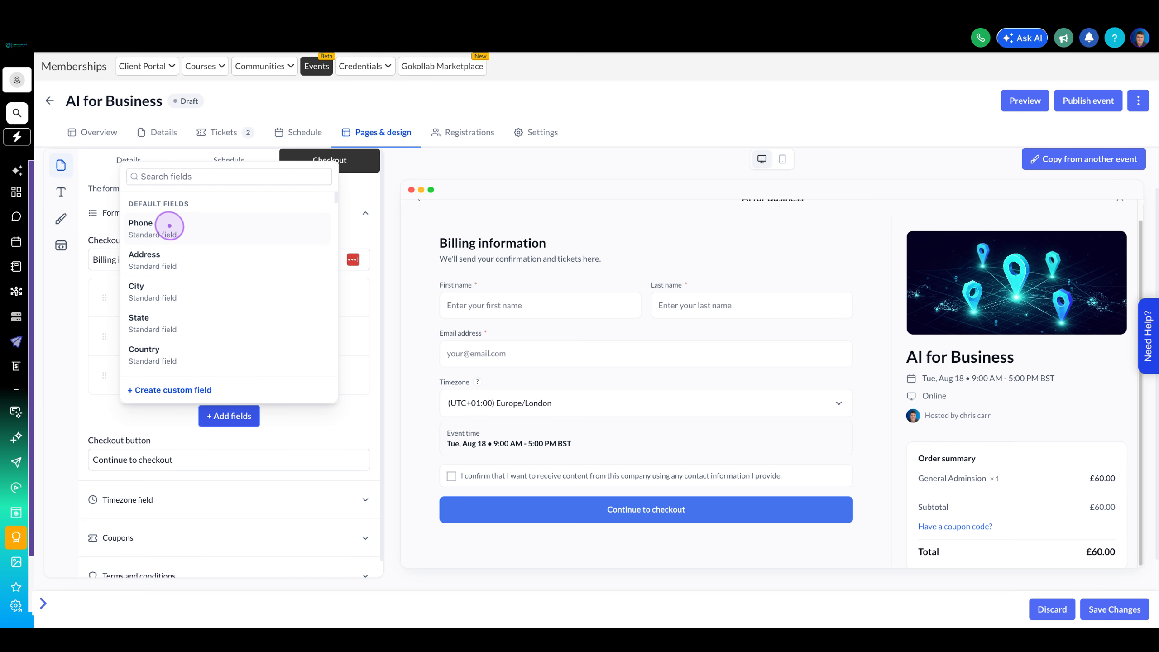Tick the marketing consent confirmation checkbox

[451, 476]
